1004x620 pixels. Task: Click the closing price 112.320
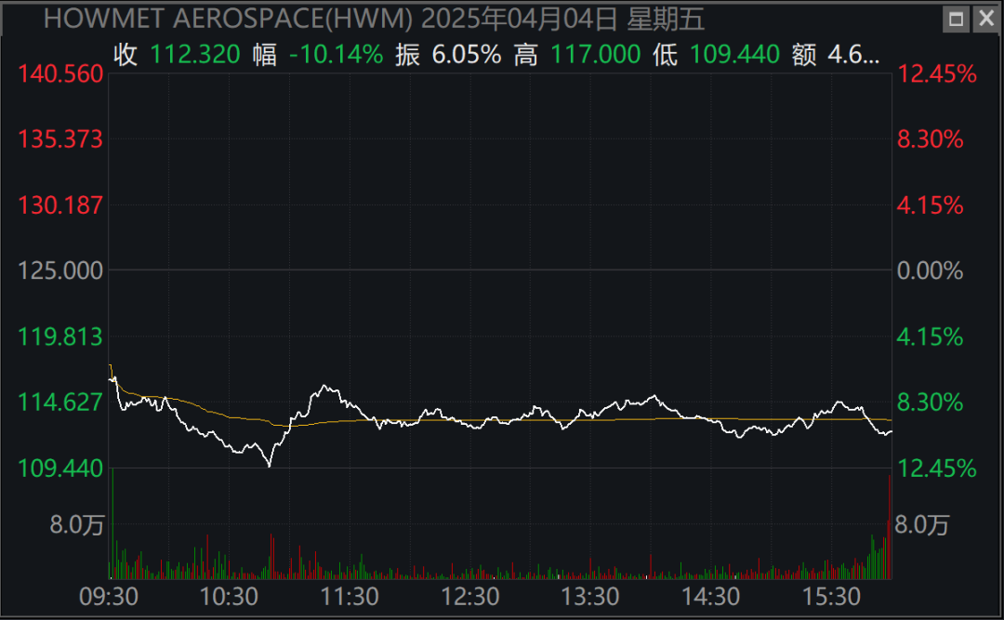coord(195,55)
